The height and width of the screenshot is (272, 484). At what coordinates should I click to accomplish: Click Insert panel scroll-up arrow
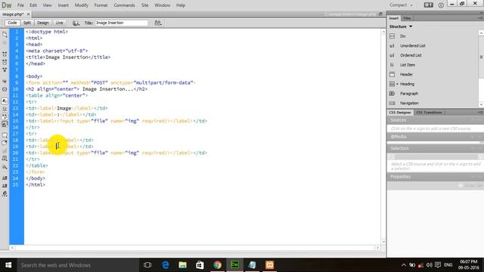coord(481,32)
